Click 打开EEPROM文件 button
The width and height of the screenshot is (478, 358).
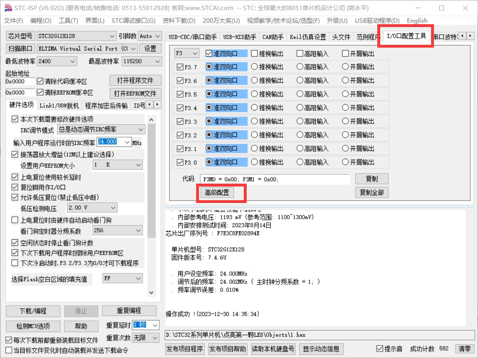click(x=135, y=93)
